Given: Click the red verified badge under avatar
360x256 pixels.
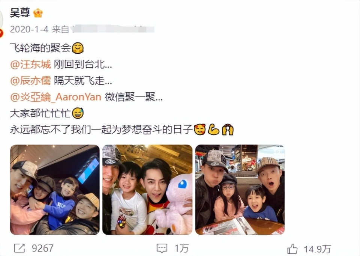Looking at the screenshot, I should (1, 33).
